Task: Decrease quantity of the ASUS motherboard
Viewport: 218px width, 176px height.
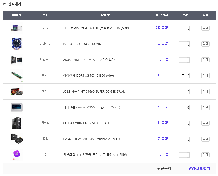Action: 188,61
